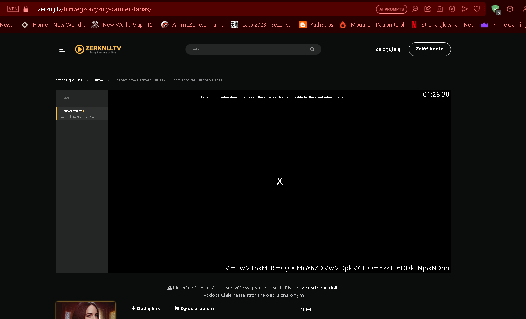The height and width of the screenshot is (319, 526).
Task: Close the video overlay with X
Action: tap(280, 181)
